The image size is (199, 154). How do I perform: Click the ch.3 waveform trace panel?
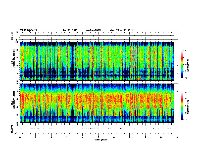pos(98,129)
